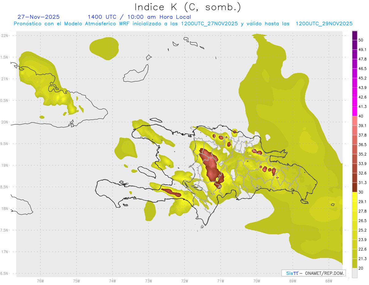Click the '27.8' colorbar label
This screenshot has height=285, width=369.
pos(363,211)
